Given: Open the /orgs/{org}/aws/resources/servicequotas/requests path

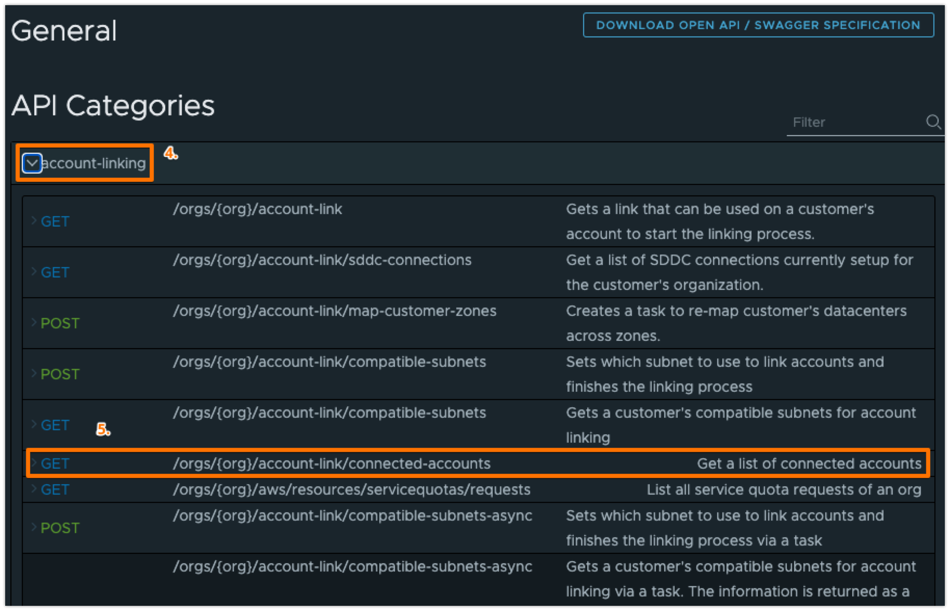Looking at the screenshot, I should [351, 489].
